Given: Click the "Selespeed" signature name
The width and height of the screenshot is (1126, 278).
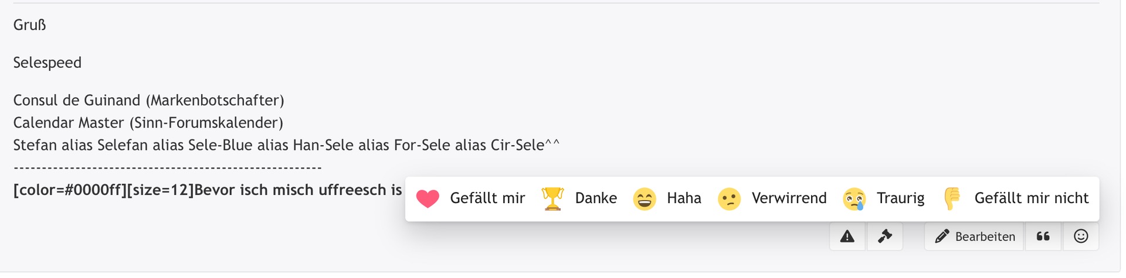Looking at the screenshot, I should (x=48, y=63).
